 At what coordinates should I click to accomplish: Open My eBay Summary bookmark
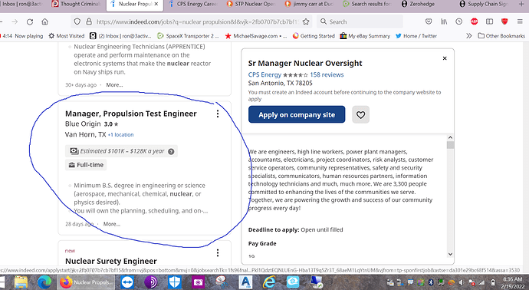pos(365,36)
